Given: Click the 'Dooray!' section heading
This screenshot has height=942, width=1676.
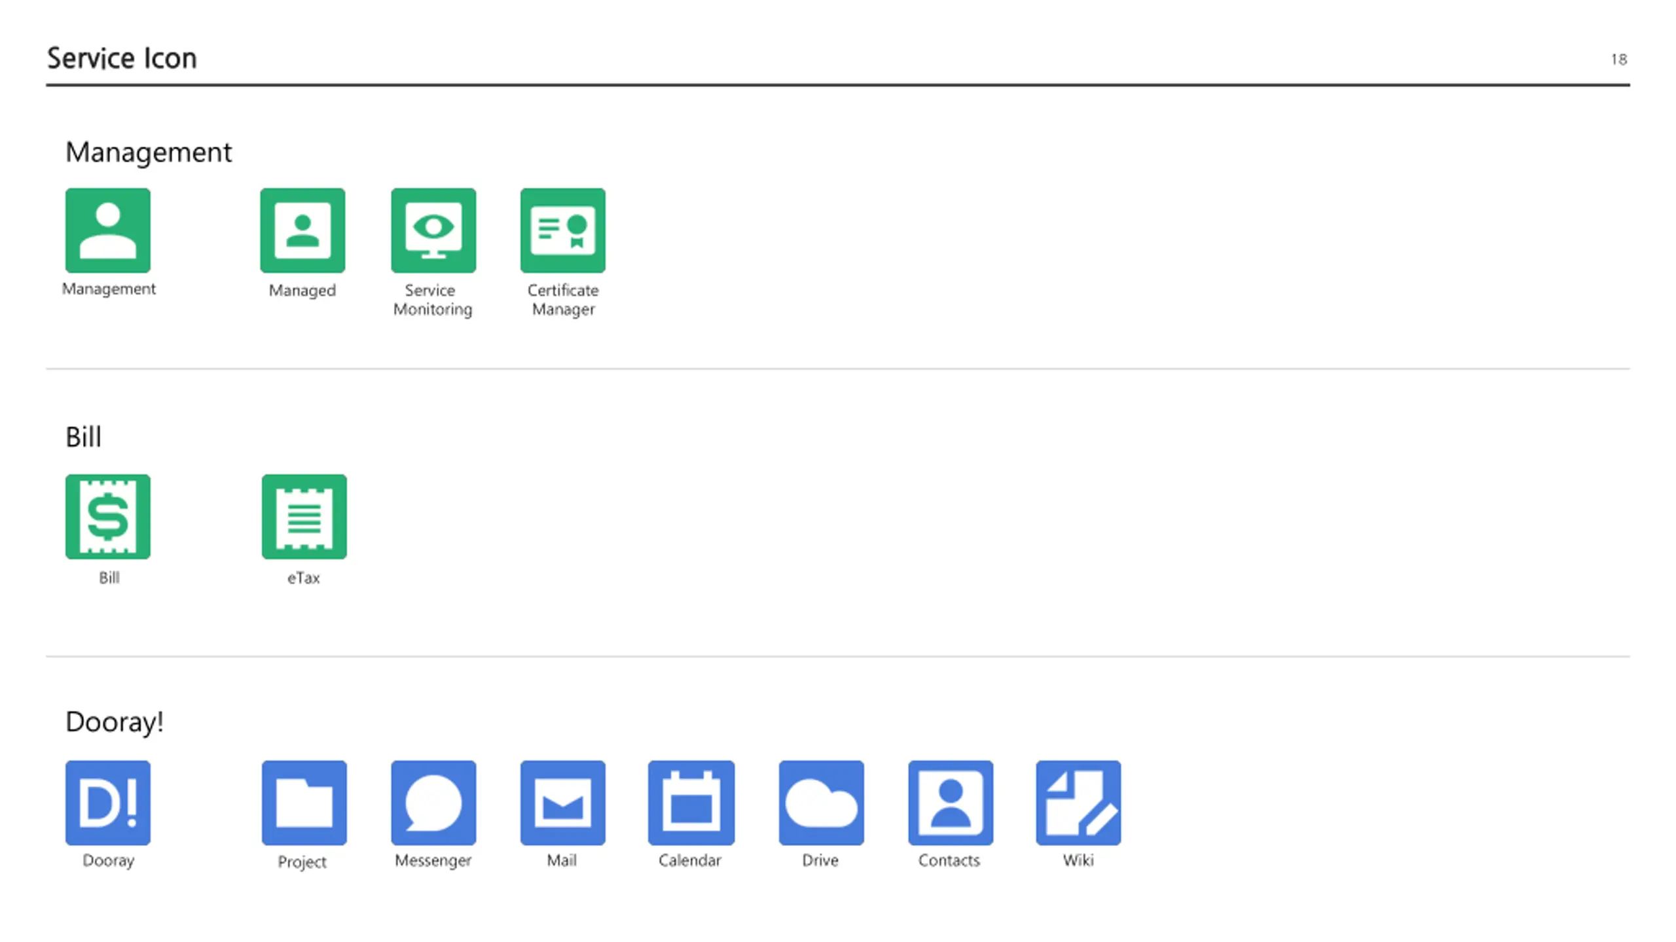Looking at the screenshot, I should point(115,722).
